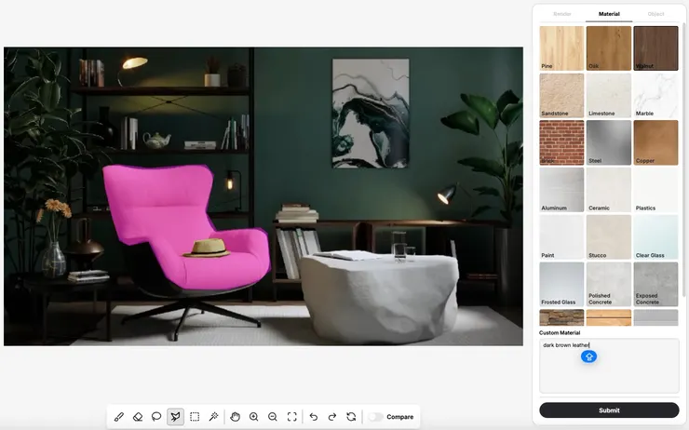Viewport: 689px width, 430px height.
Task: Select the polygon selection tool
Action: coord(175,416)
